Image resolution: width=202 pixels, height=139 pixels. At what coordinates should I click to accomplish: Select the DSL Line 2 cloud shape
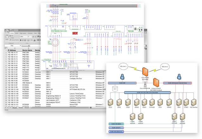(x=165, y=67)
